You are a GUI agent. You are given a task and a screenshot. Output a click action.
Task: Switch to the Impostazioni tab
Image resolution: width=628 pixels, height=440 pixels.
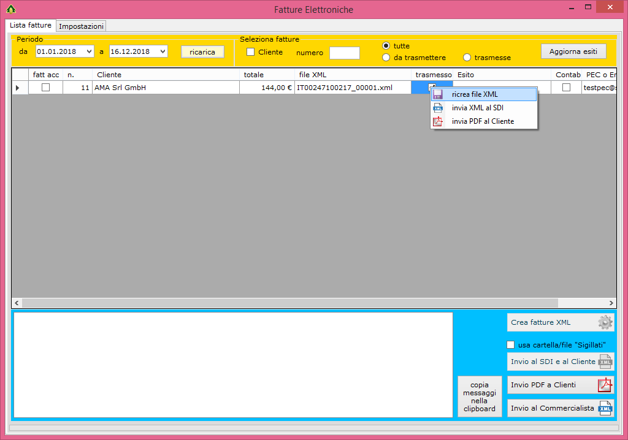click(x=81, y=26)
